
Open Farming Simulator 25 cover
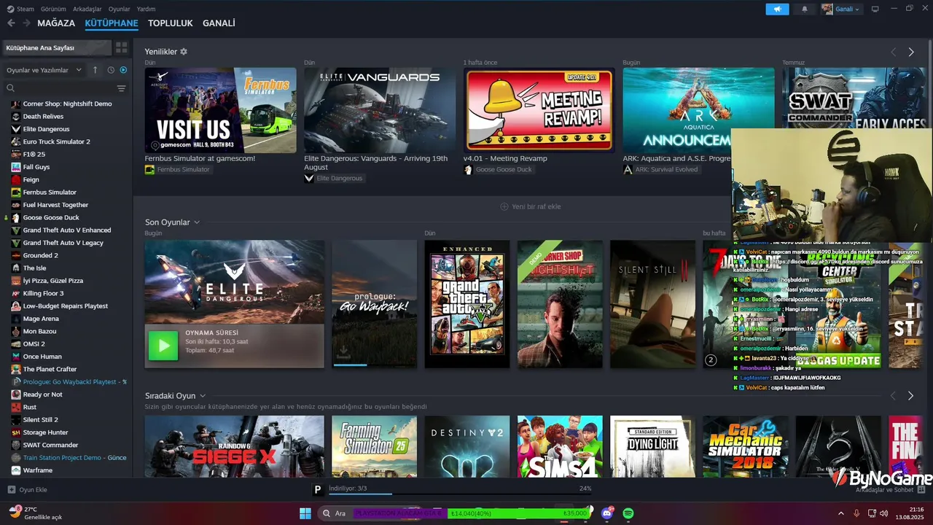[374, 446]
